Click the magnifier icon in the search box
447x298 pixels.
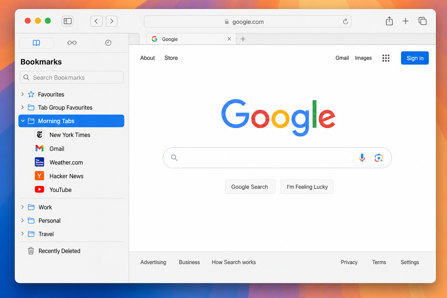tap(174, 158)
